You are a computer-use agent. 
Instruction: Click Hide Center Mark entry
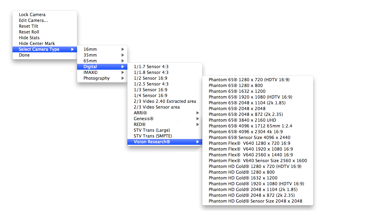pyautogui.click(x=45, y=43)
